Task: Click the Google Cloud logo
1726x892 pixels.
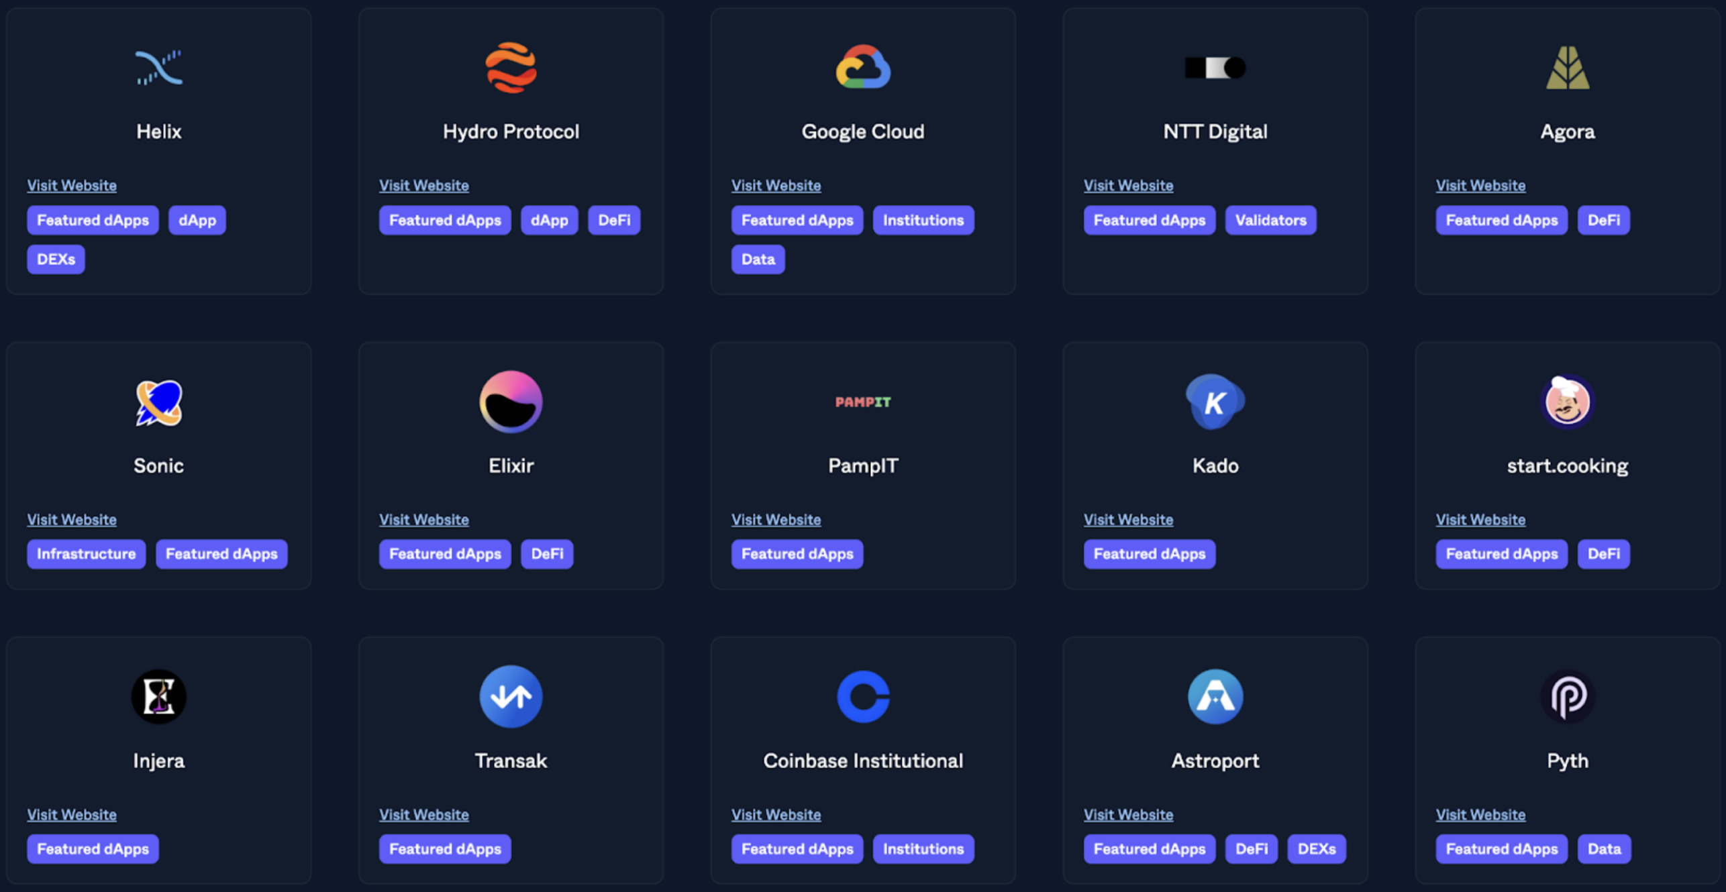Action: point(863,66)
